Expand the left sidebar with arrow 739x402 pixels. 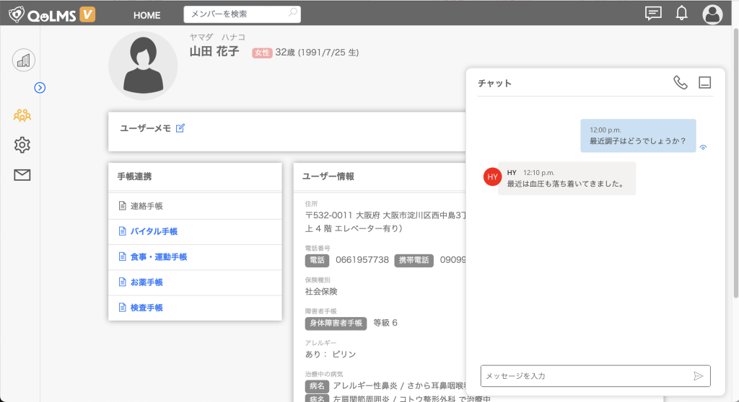40,88
